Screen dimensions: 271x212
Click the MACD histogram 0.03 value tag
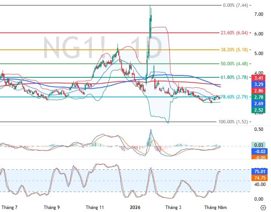pos(258,145)
